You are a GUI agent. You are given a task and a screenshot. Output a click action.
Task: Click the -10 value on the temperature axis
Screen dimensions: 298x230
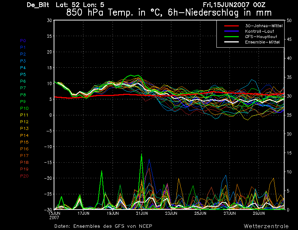pyautogui.click(x=48, y=147)
